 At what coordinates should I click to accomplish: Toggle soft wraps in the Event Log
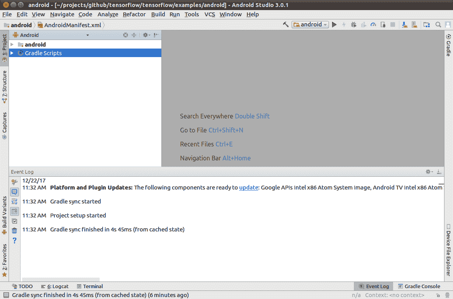point(14,202)
